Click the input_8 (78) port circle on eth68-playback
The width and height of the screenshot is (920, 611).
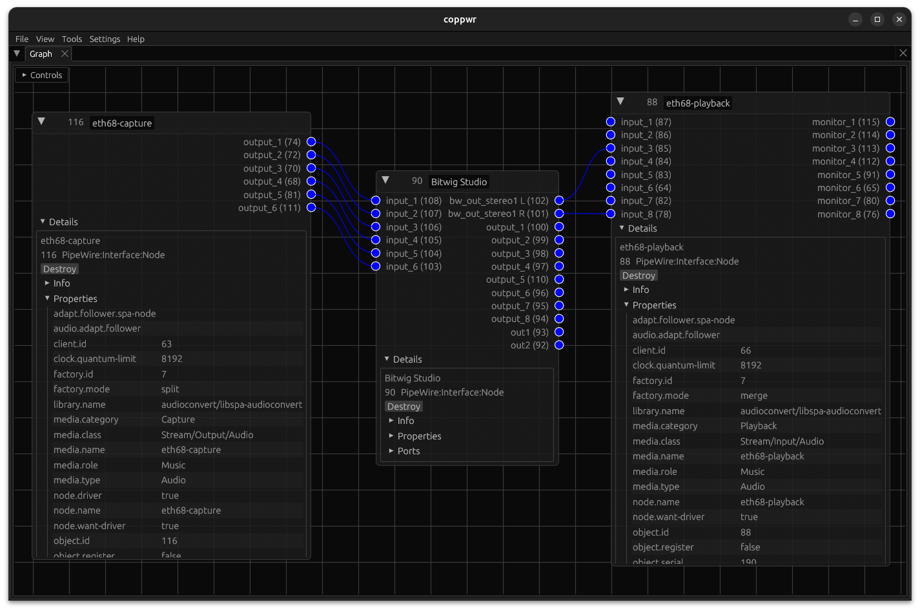point(611,214)
